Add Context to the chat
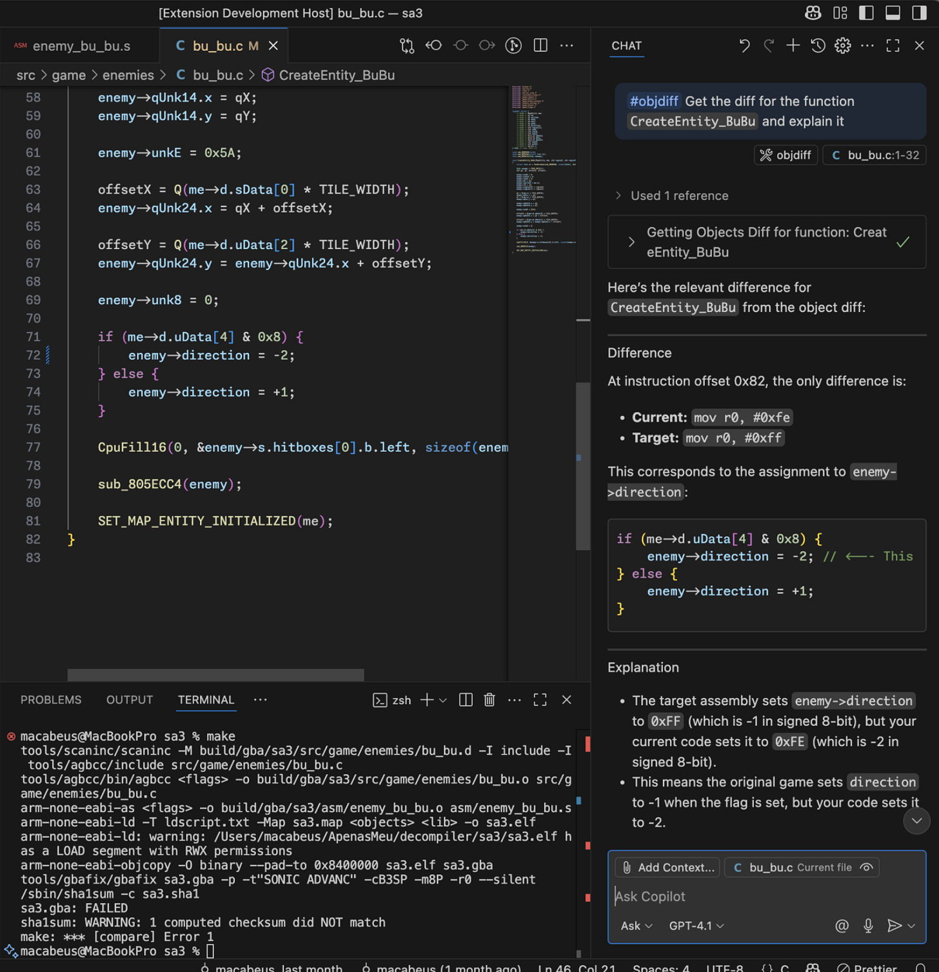Screen dimensions: 939x972 pyautogui.click(x=668, y=868)
